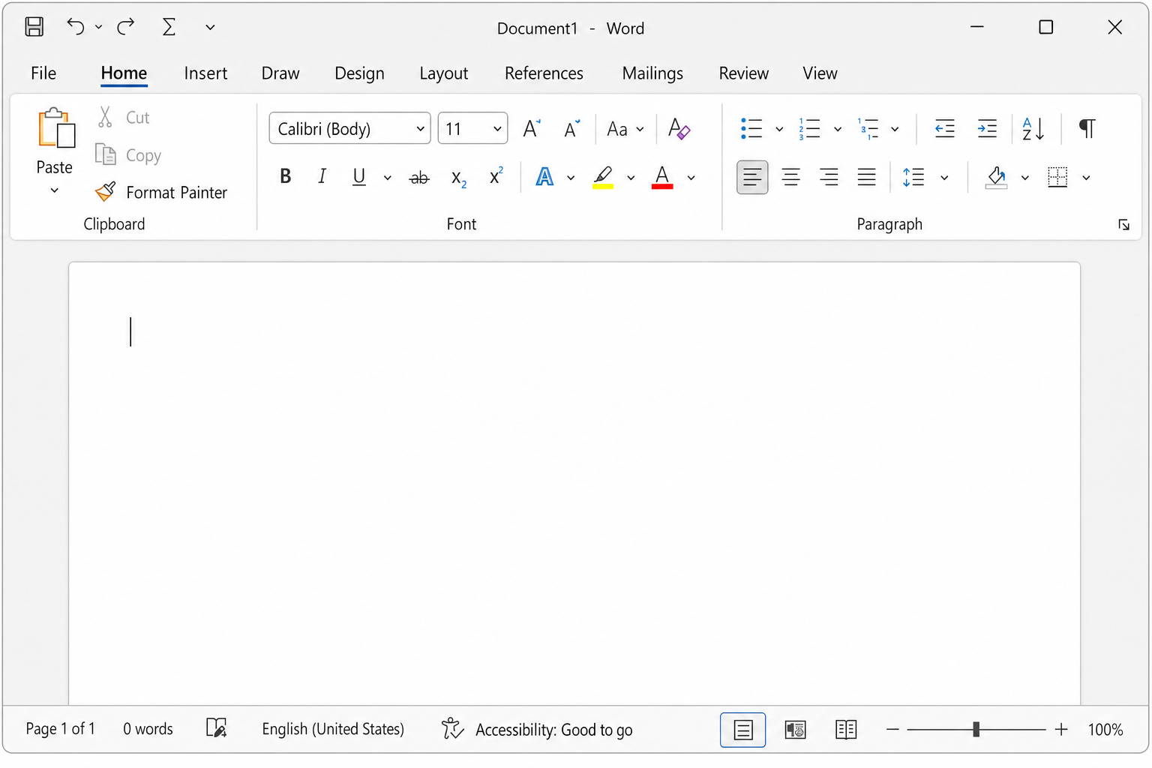Select Align Right paragraph alignment
This screenshot has width=1152, height=768.
pyautogui.click(x=829, y=177)
